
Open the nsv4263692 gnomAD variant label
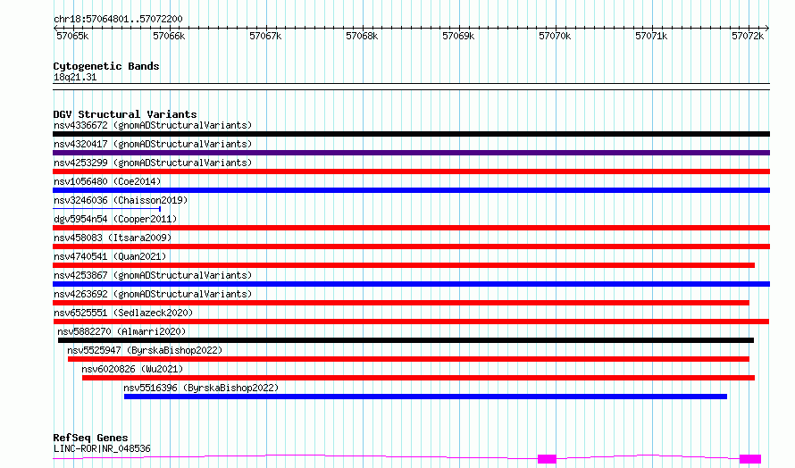coord(153,294)
